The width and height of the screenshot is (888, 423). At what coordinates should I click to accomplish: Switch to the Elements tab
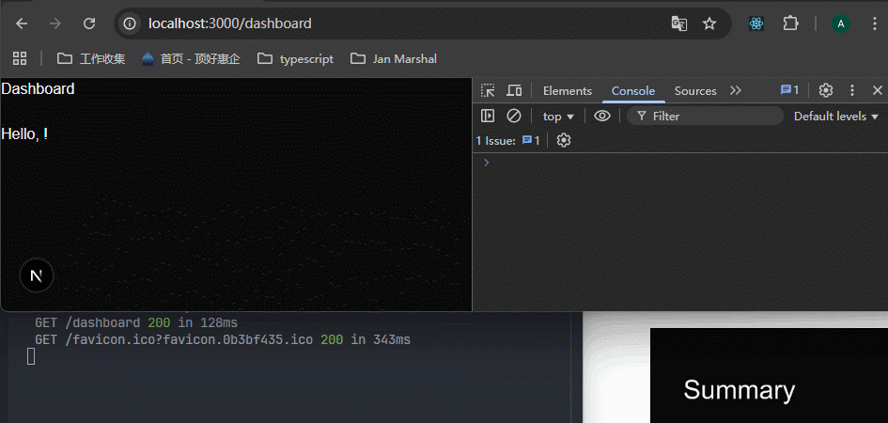[x=568, y=90]
